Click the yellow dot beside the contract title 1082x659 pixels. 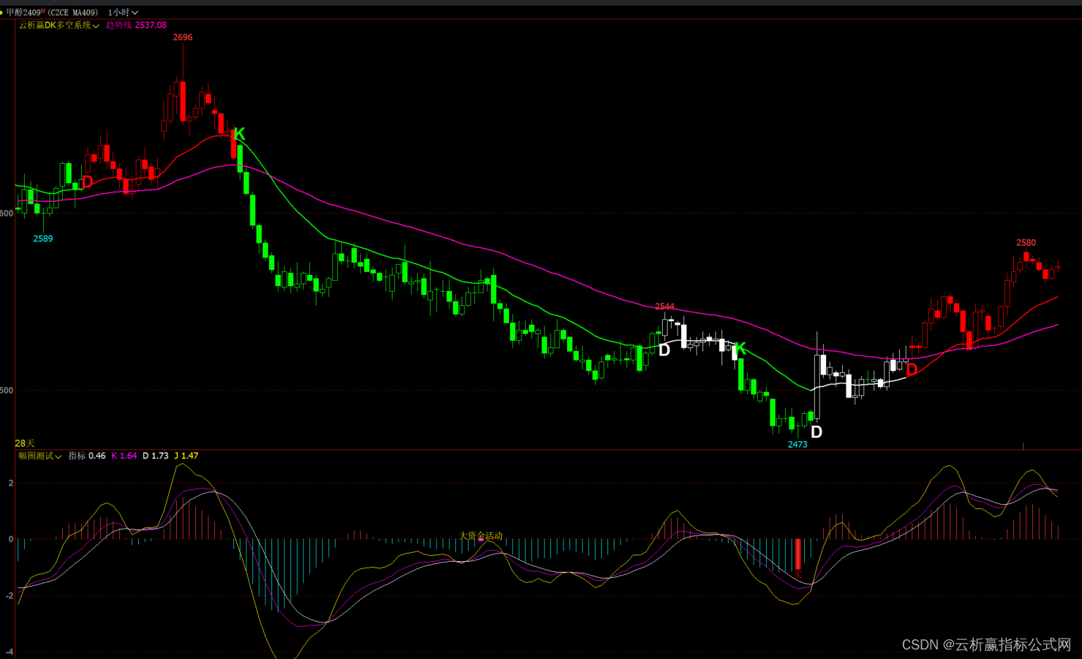point(2,12)
